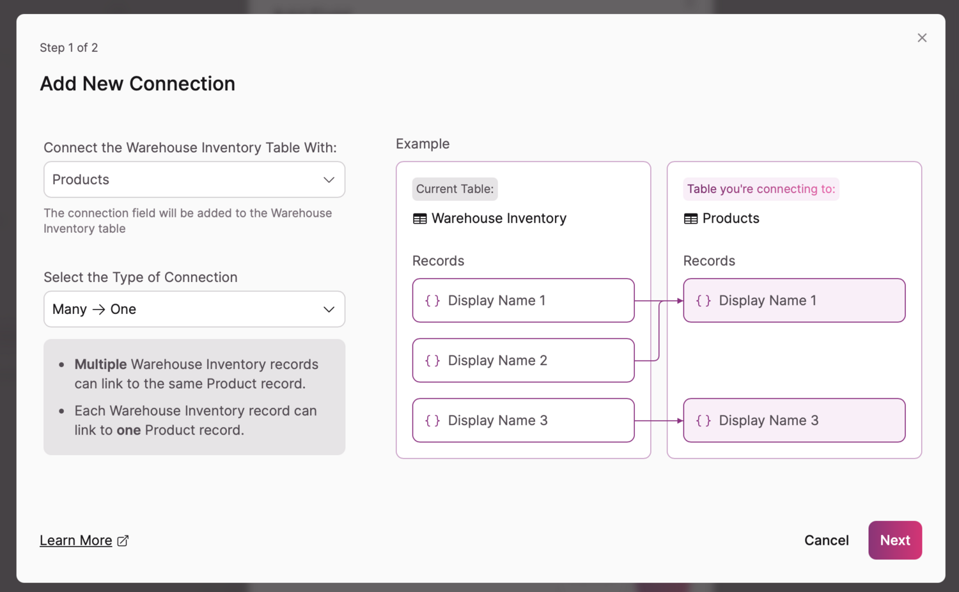The image size is (959, 592).
Task: Click the Table you're connecting to badge
Action: 761,189
